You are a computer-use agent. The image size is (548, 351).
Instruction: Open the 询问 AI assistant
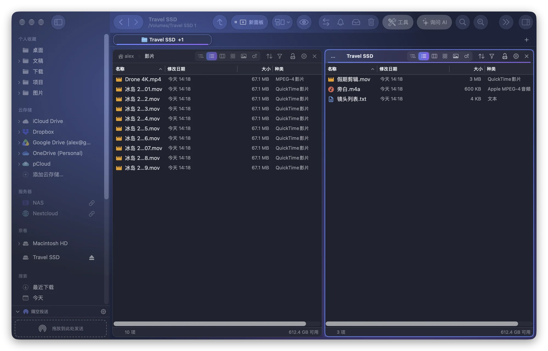tap(434, 22)
